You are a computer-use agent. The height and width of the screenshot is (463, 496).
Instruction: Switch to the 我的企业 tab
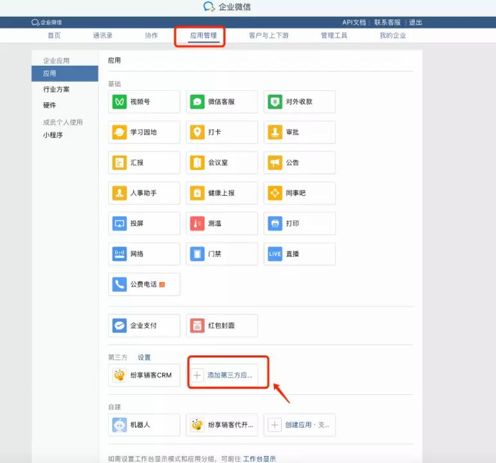(393, 35)
